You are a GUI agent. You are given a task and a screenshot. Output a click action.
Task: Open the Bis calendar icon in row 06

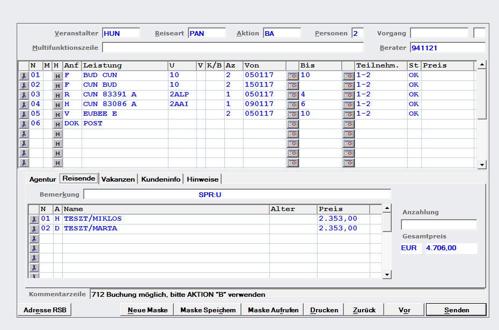click(x=348, y=124)
